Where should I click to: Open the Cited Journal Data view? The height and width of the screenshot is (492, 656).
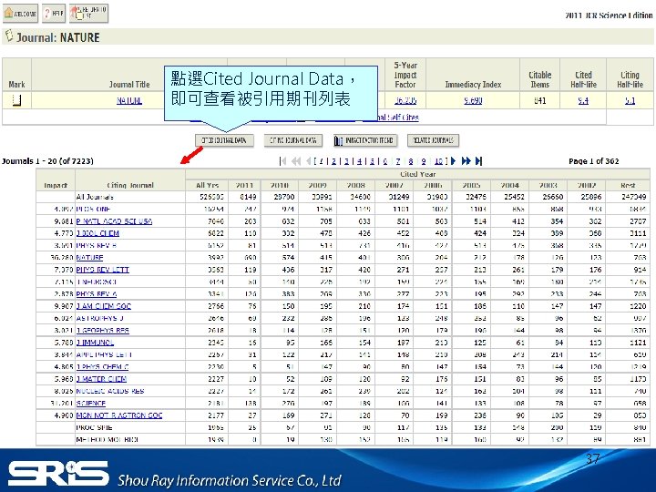click(x=224, y=140)
